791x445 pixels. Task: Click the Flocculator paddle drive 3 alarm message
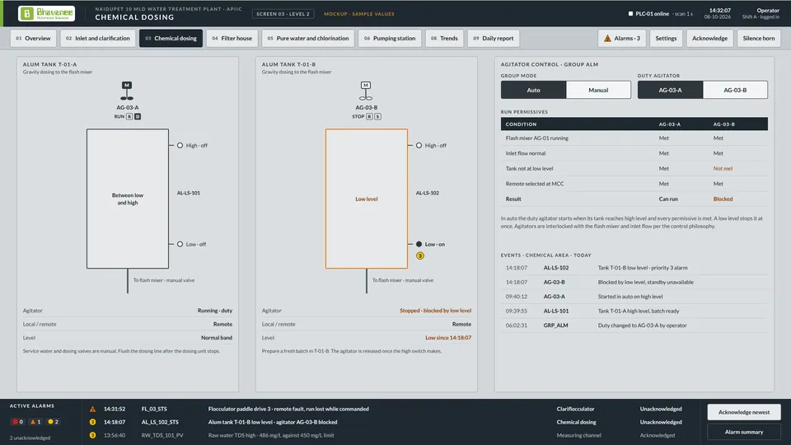[x=288, y=410]
